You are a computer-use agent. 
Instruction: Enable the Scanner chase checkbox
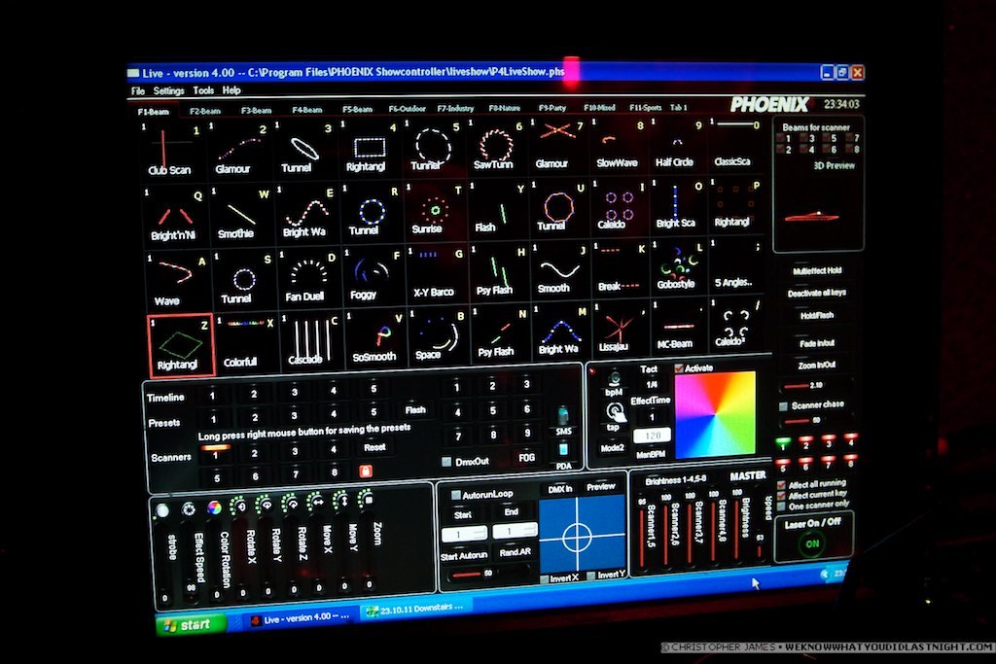tap(783, 405)
